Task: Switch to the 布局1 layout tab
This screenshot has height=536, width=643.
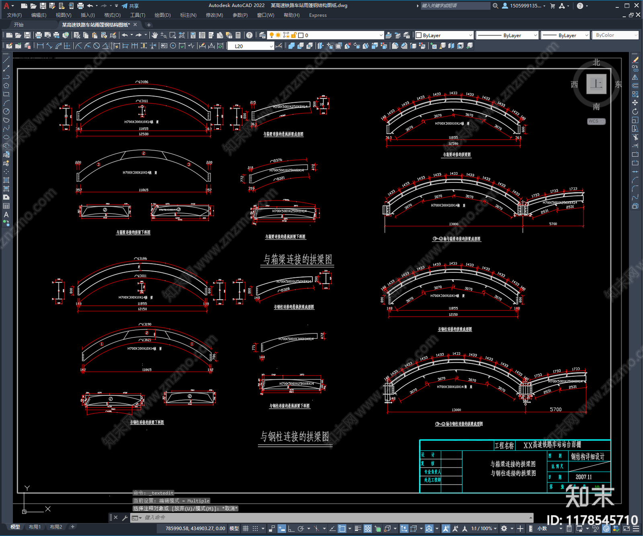Action: pyautogui.click(x=35, y=527)
